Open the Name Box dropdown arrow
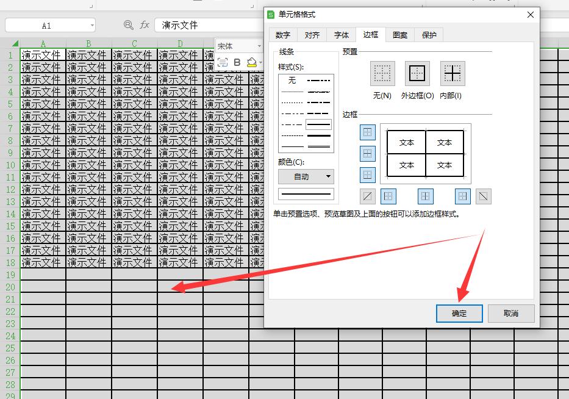569x399 pixels. (93, 25)
